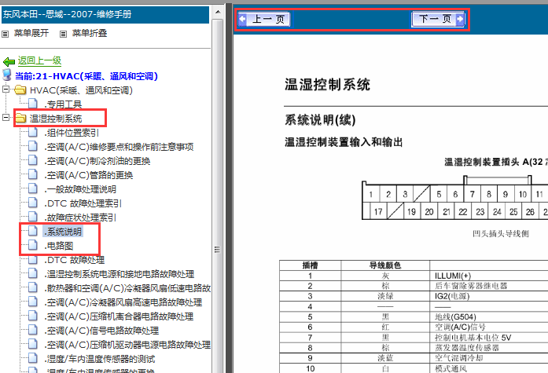
Task: Click the page icon beside .湿度/车内温度传感器的测试
Action: point(33,358)
